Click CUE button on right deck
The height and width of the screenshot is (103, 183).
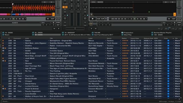[98, 19]
